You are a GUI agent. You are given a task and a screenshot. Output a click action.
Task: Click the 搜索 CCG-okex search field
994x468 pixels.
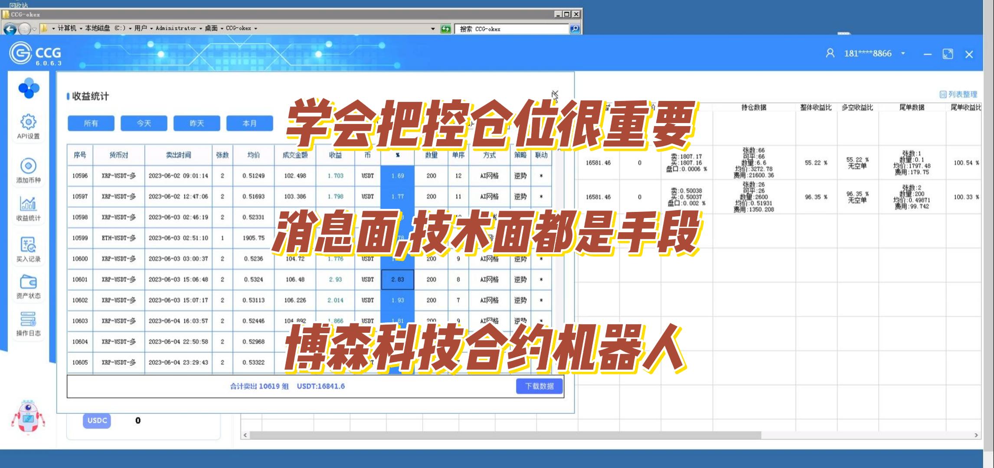coord(512,29)
